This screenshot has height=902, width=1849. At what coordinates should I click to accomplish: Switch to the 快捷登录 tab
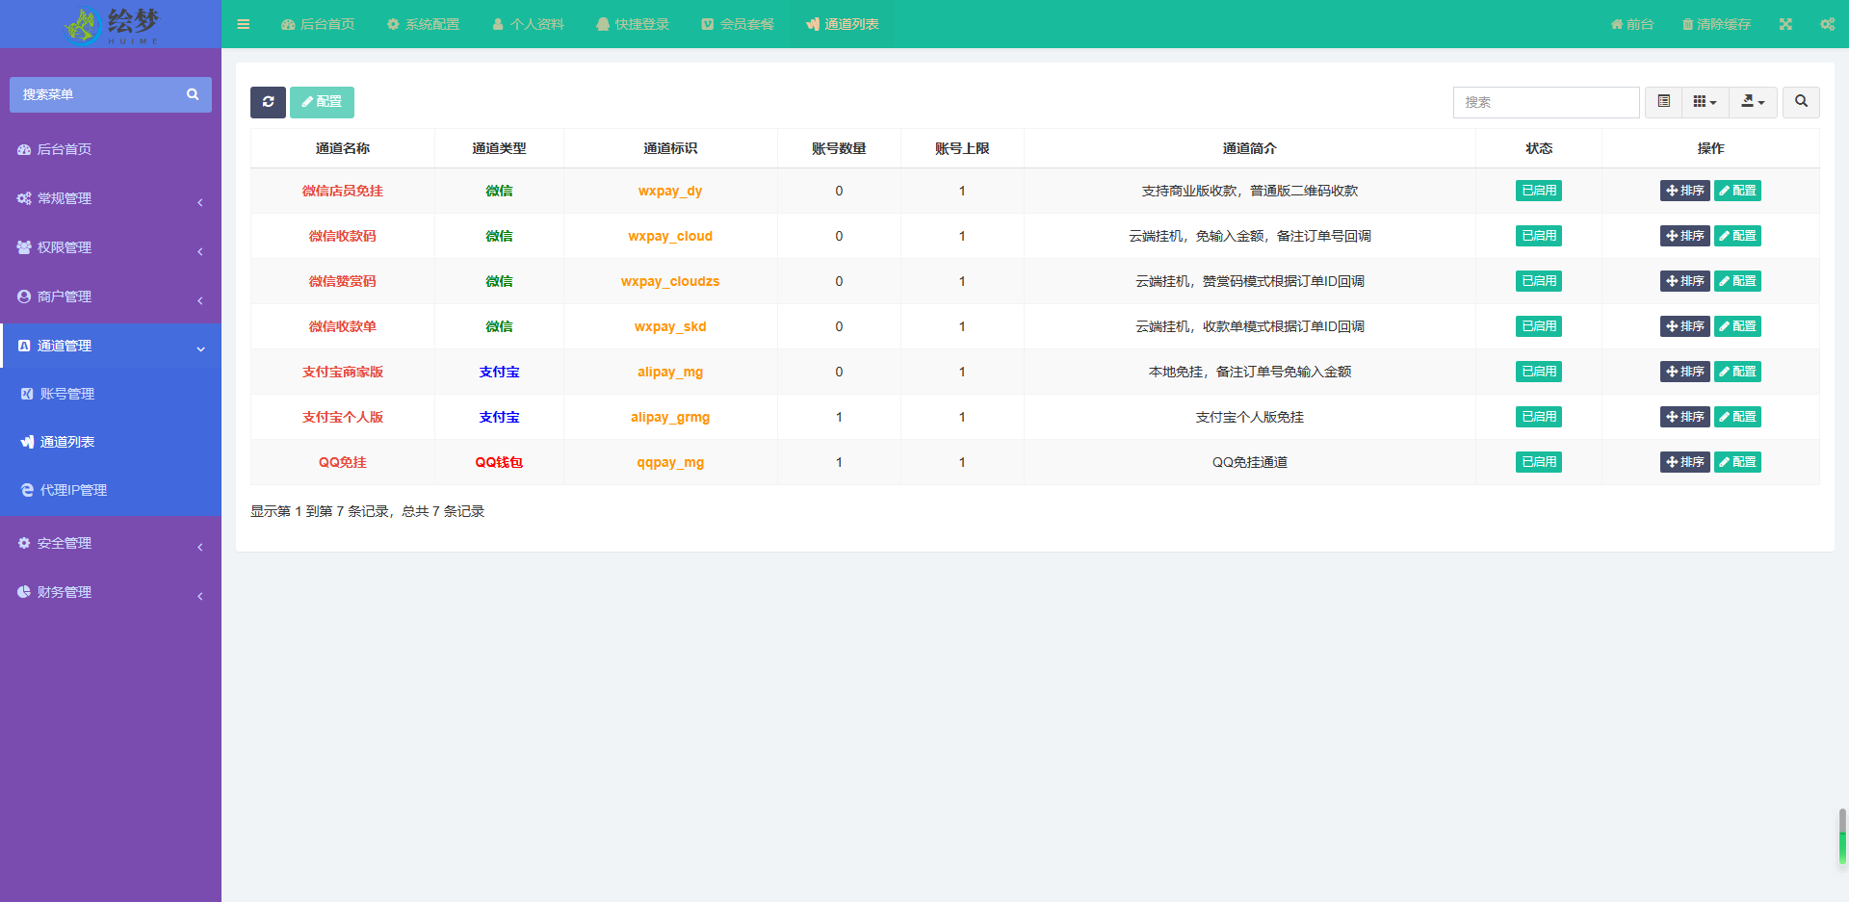(x=633, y=24)
